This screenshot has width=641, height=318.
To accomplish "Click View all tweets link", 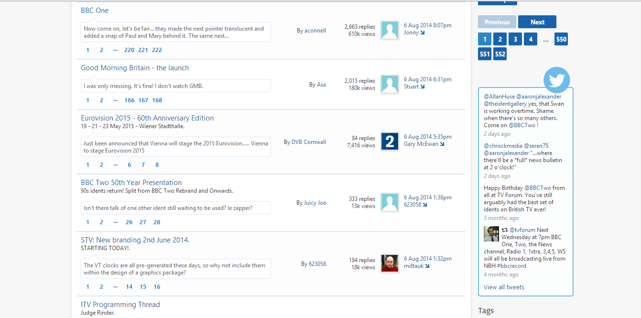I will 504,287.
